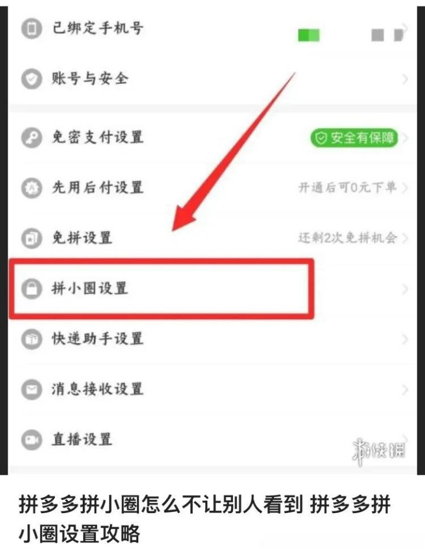425x555 pixels.
Task: Tap the phone icon beside 已绑定手机号
Action: pos(32,28)
